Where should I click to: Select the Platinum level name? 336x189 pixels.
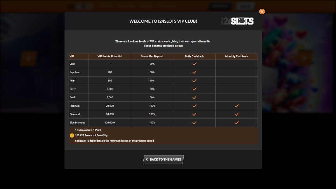[74, 106]
